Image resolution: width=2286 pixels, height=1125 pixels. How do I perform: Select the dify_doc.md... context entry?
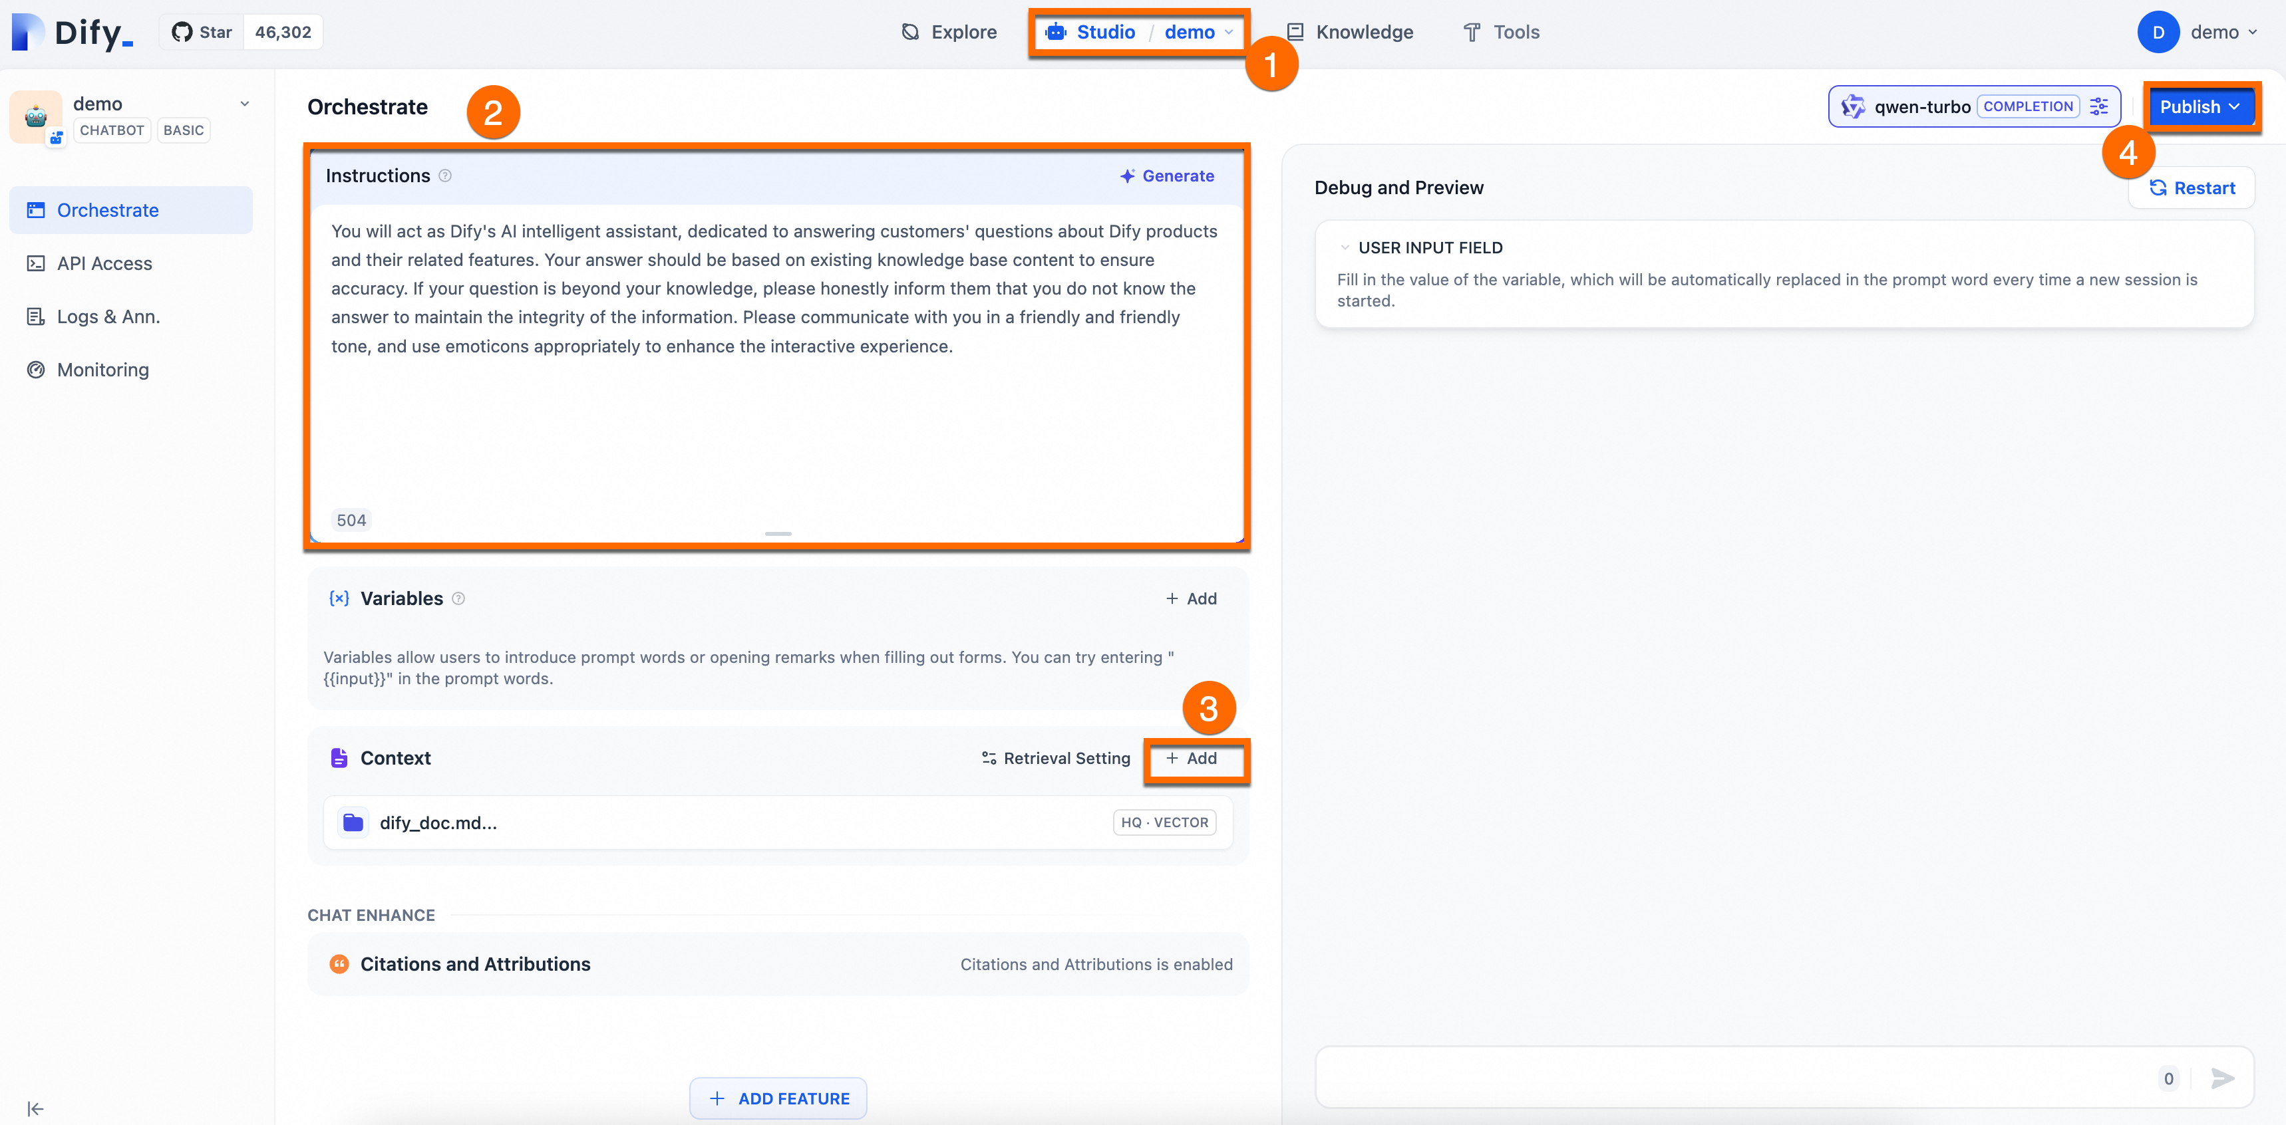click(778, 822)
